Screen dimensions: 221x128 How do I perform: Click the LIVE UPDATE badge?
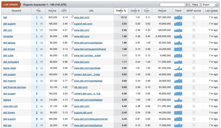pos(11,5)
